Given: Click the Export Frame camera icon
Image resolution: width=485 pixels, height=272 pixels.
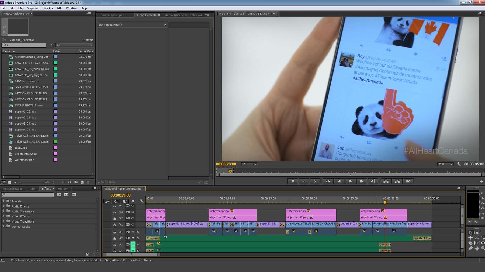Looking at the screenshot, I should (x=408, y=181).
